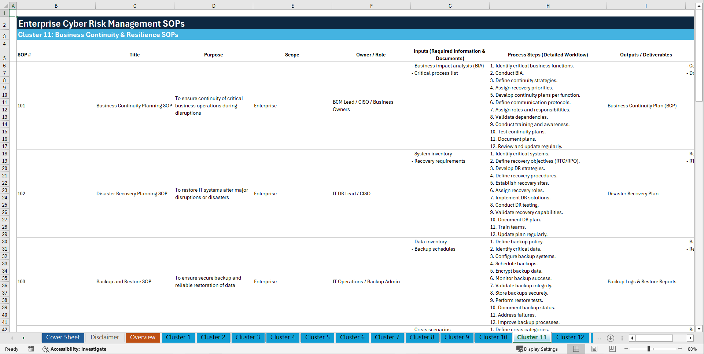
Task: Open Page Break Preview
Action: click(612, 349)
